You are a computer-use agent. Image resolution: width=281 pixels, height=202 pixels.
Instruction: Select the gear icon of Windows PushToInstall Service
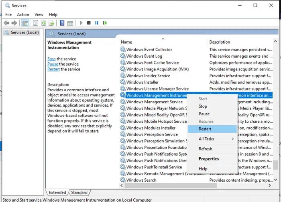[x=123, y=167]
